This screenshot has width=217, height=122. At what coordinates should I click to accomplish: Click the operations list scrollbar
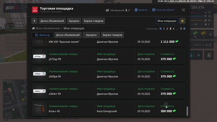(187, 111)
